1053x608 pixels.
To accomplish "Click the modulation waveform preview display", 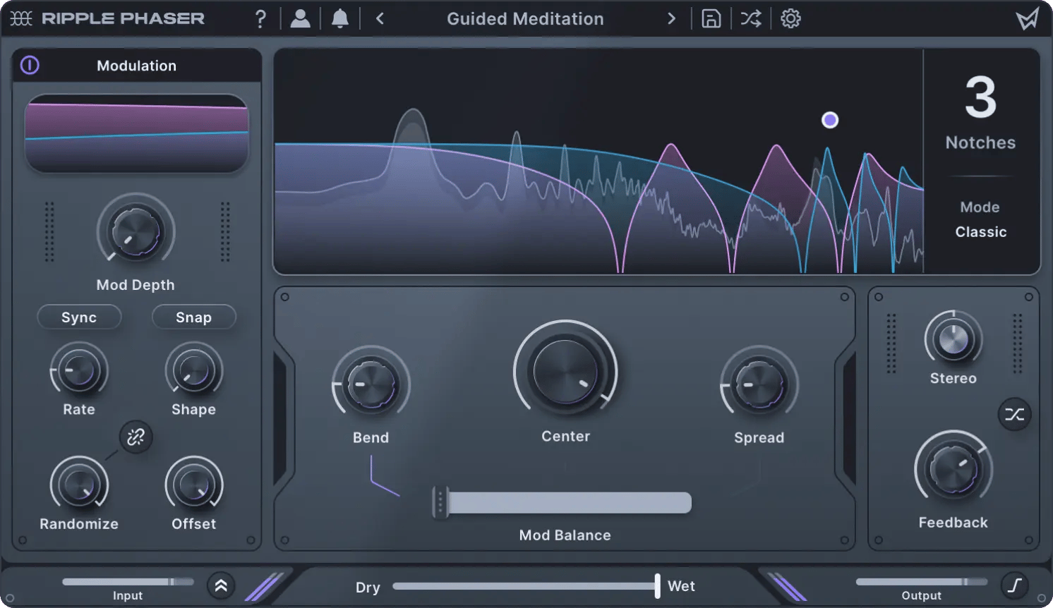I will point(136,134).
